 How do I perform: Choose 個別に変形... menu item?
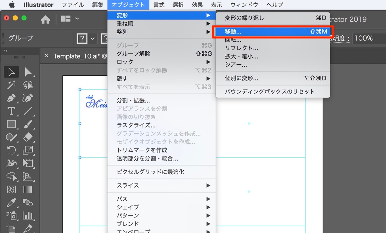pos(273,78)
